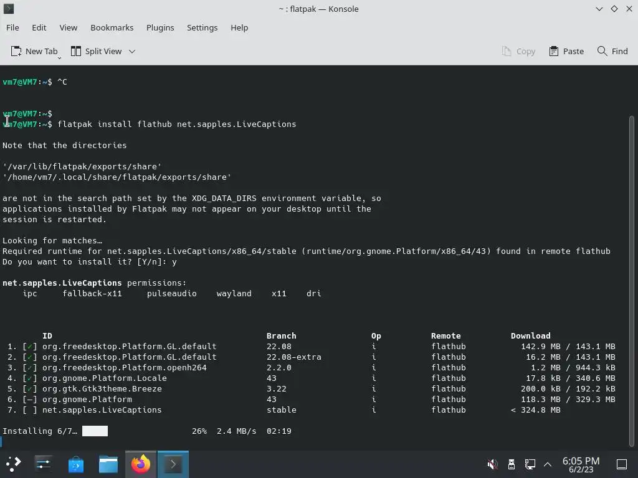Switch to Firefox from the taskbar

[140, 464]
